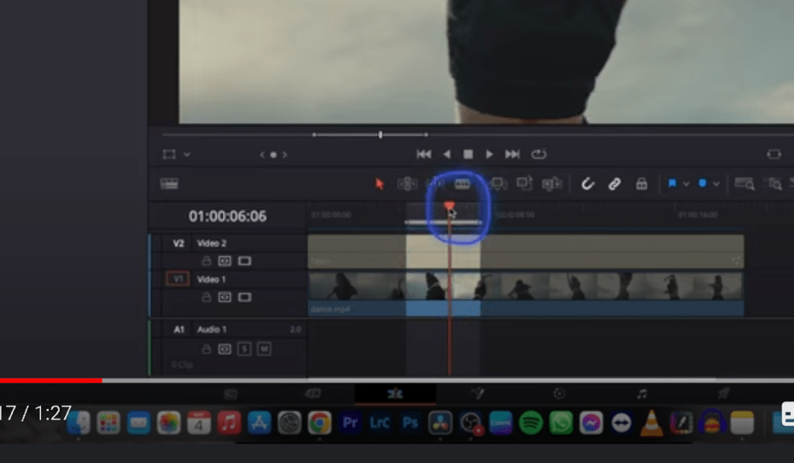The width and height of the screenshot is (794, 463).
Task: Open DaVinci Resolve icon in Dock
Action: 440,423
